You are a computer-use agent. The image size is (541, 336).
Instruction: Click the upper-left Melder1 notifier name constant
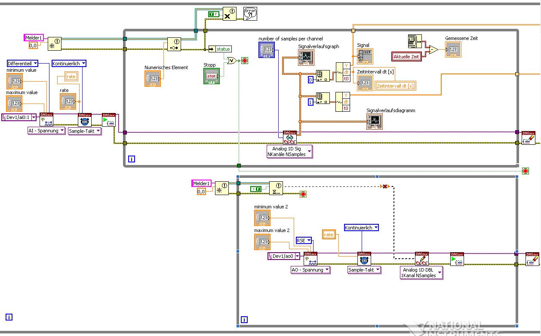pyautogui.click(x=34, y=38)
